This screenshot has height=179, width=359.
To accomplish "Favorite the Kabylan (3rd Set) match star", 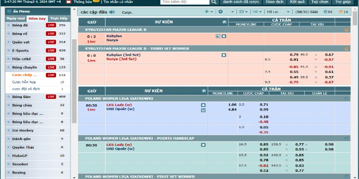I will [x=224, y=55].
